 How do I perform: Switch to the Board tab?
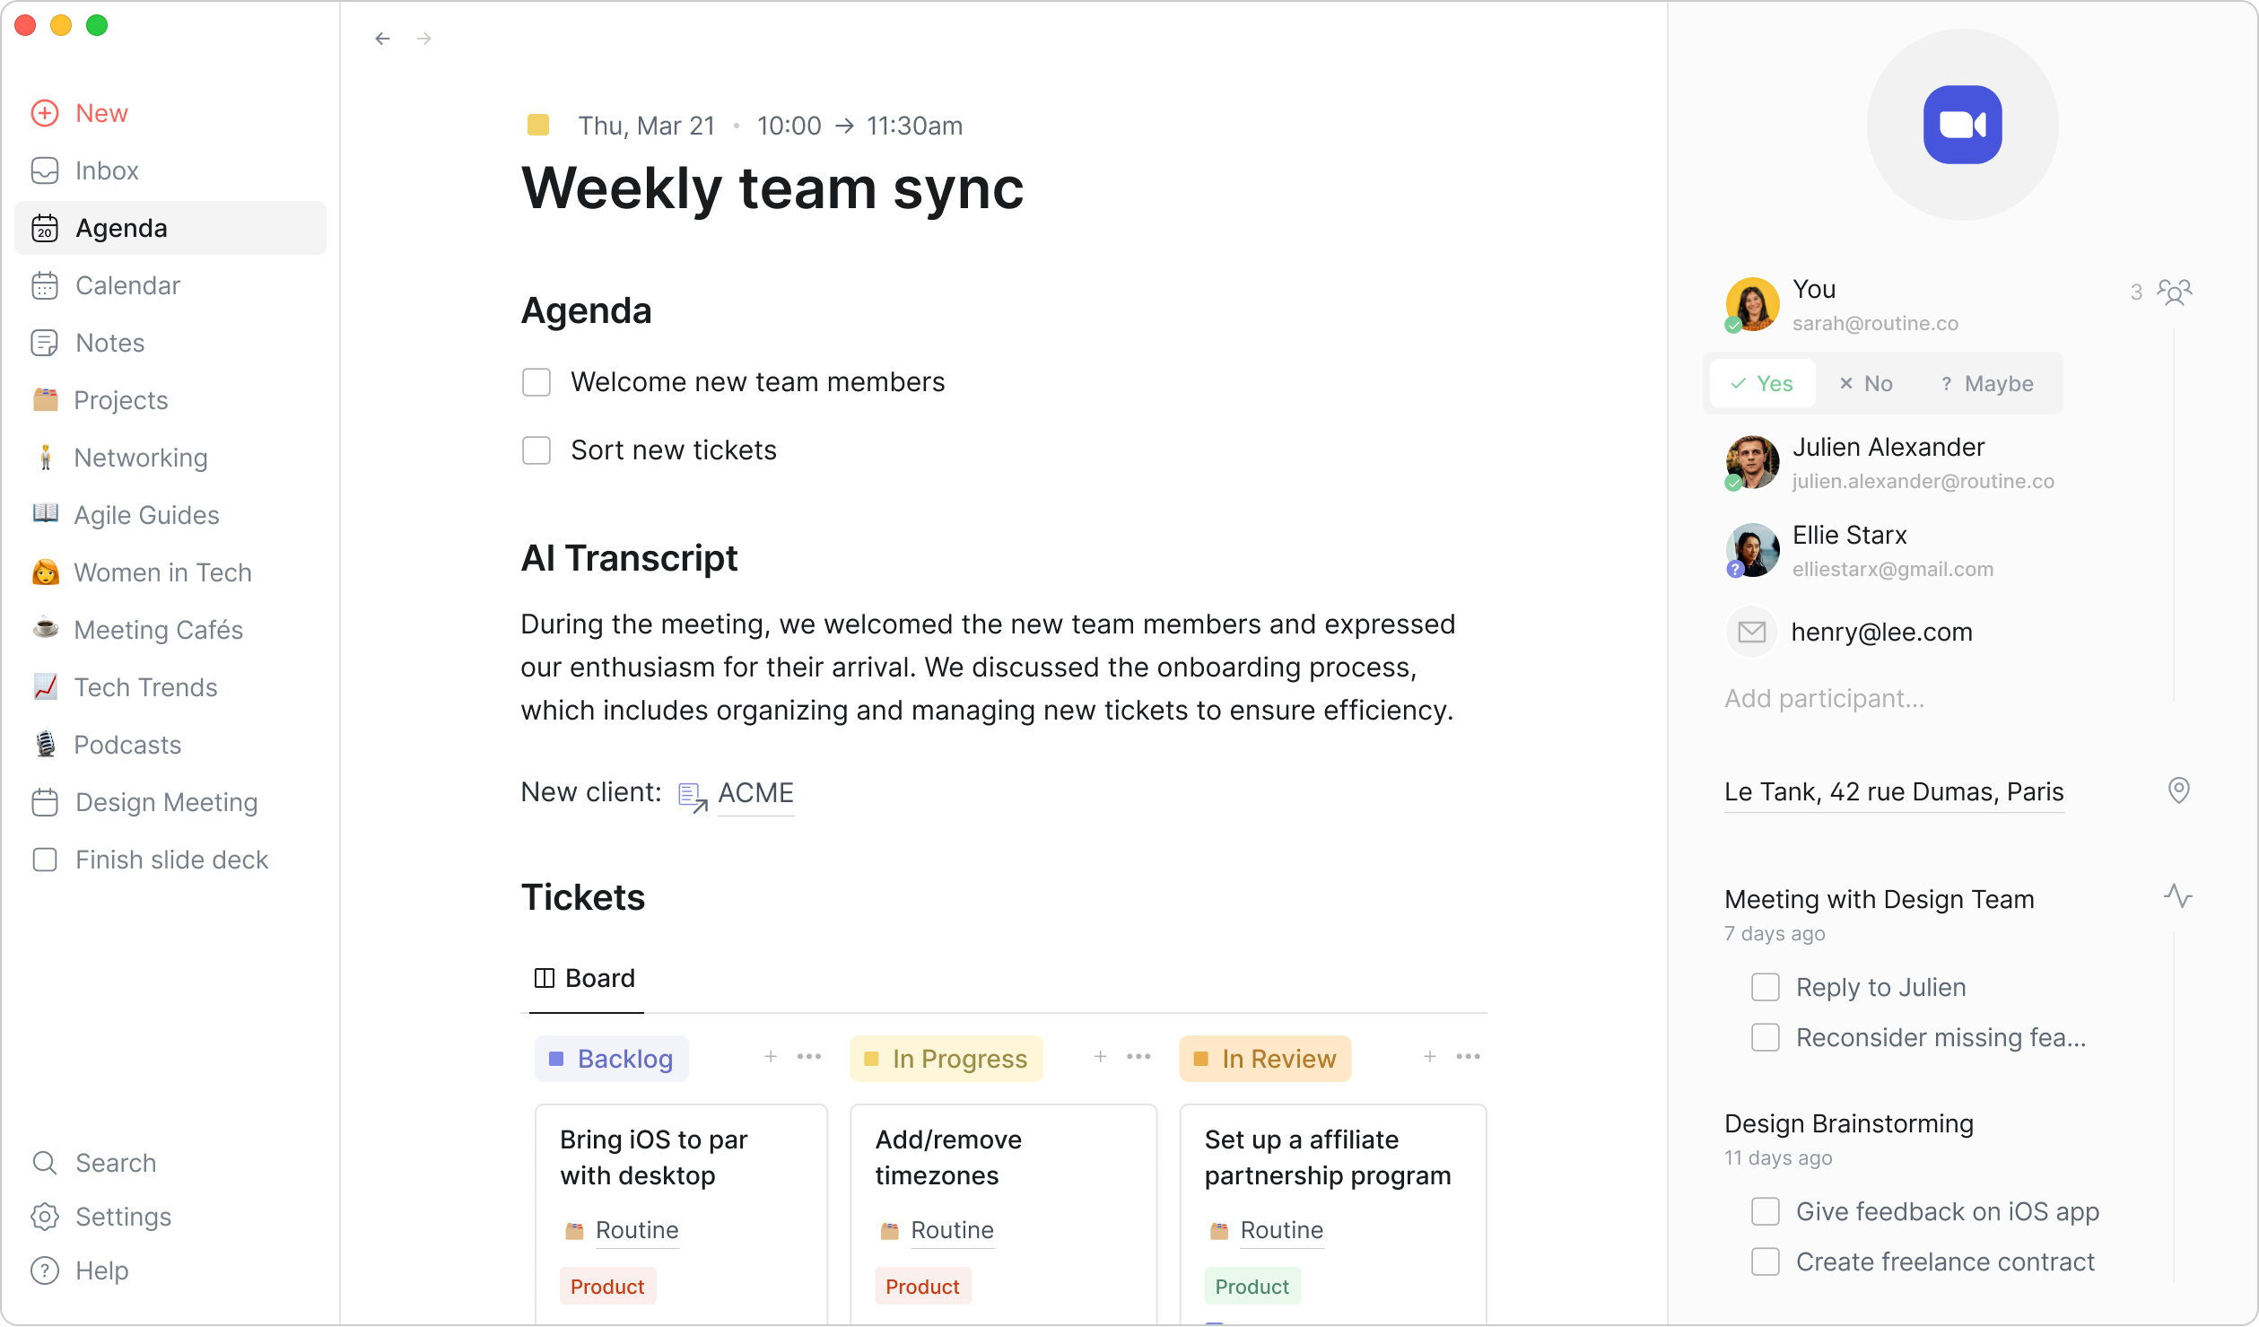pos(584,978)
